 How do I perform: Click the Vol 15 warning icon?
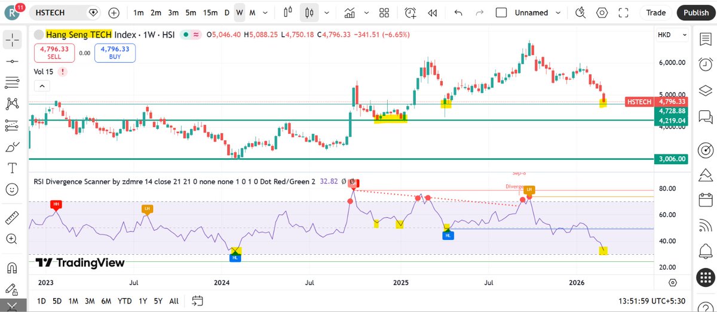point(63,72)
